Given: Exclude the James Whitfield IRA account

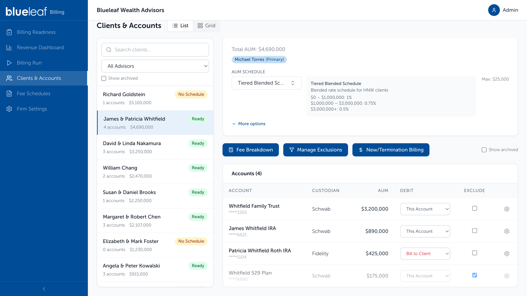Looking at the screenshot, I should point(475,230).
